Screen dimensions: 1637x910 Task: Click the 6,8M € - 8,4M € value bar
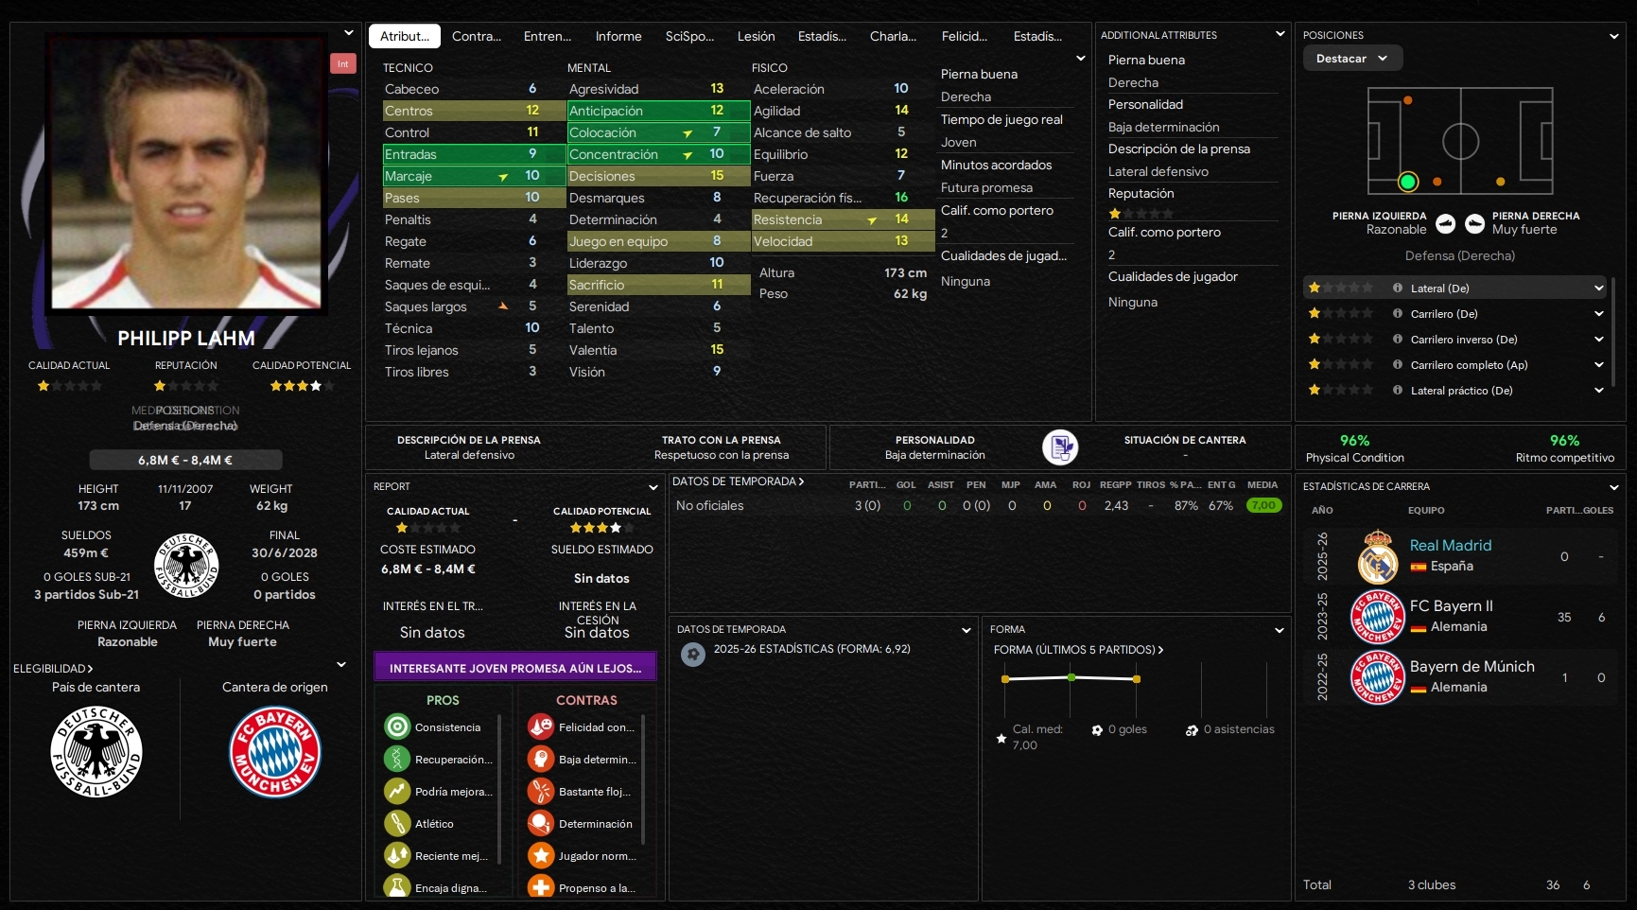pos(185,460)
